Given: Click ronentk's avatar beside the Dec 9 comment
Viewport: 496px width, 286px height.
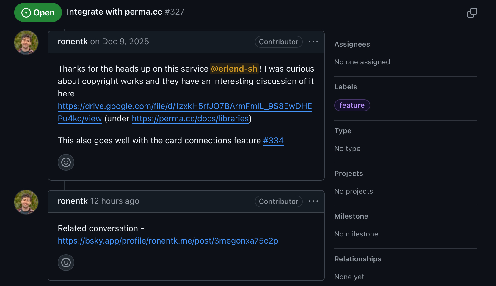Looking at the screenshot, I should coord(26,42).
